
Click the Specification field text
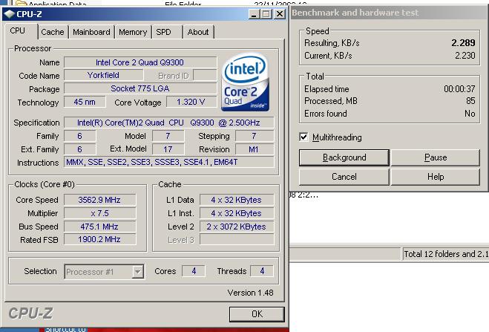[168, 123]
